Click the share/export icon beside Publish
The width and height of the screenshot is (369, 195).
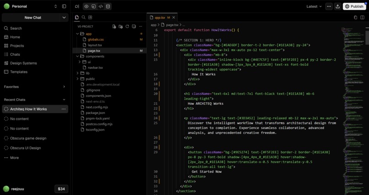(x=338, y=6)
